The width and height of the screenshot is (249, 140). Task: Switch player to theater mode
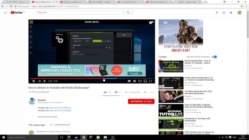pos(140,81)
